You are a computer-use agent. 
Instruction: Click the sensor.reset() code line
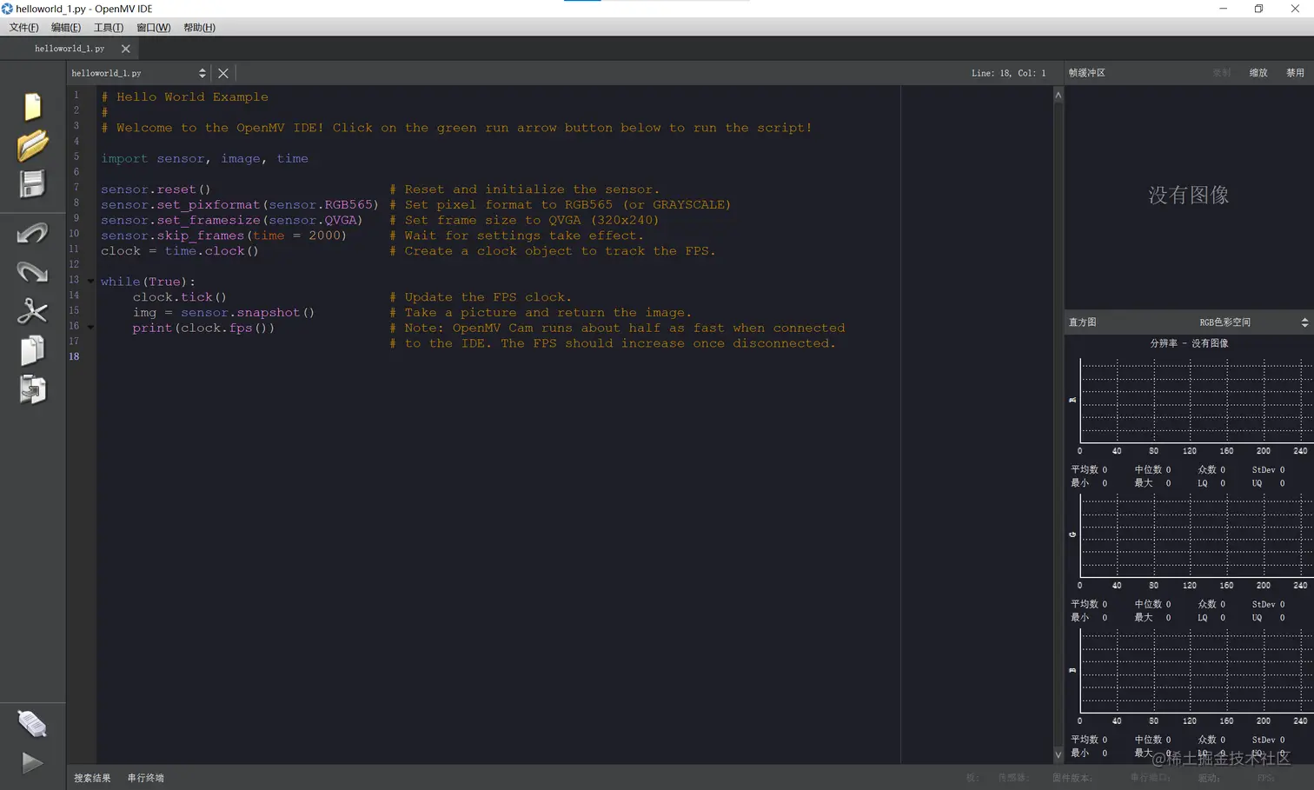(156, 189)
